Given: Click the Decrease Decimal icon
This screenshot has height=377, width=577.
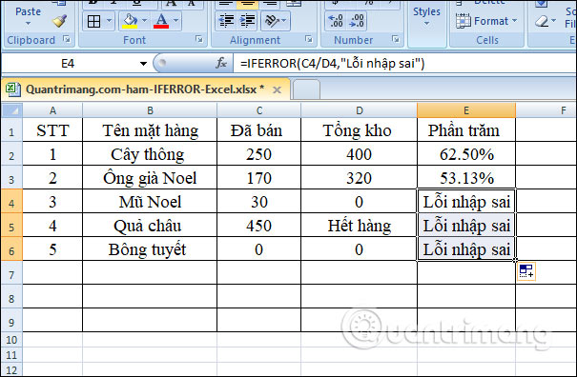Looking at the screenshot, I should click(x=357, y=21).
